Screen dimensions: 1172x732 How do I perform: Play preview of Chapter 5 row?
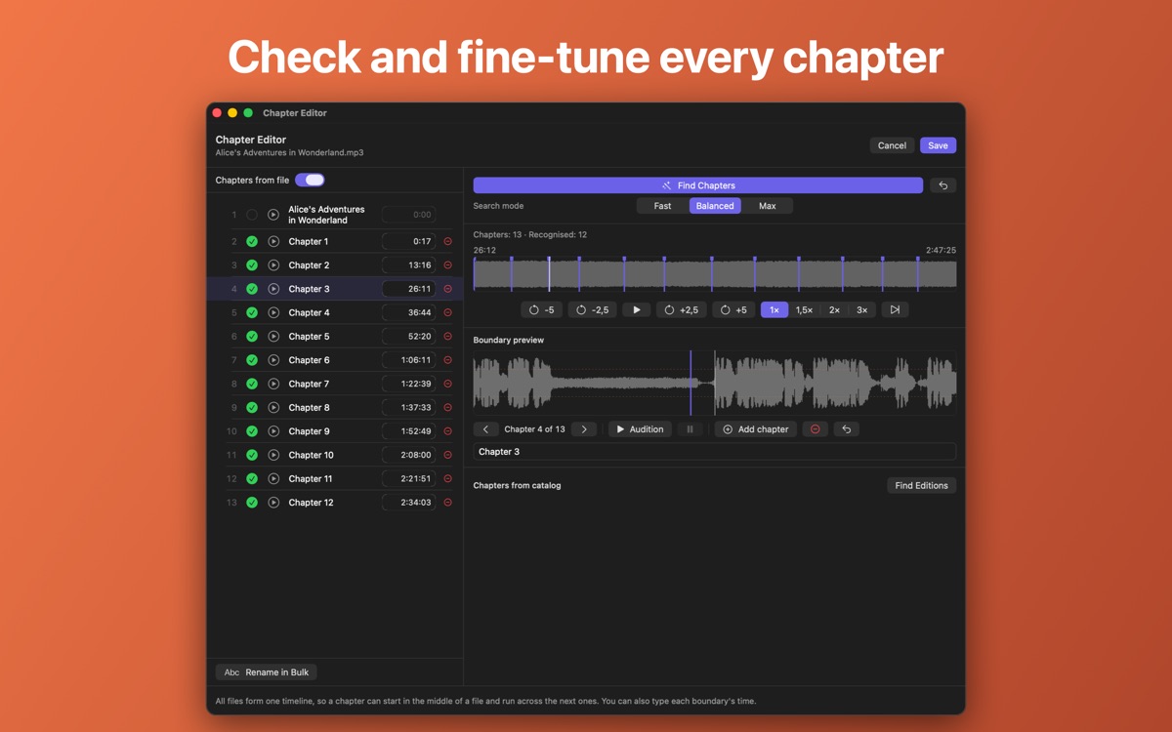coord(273,337)
